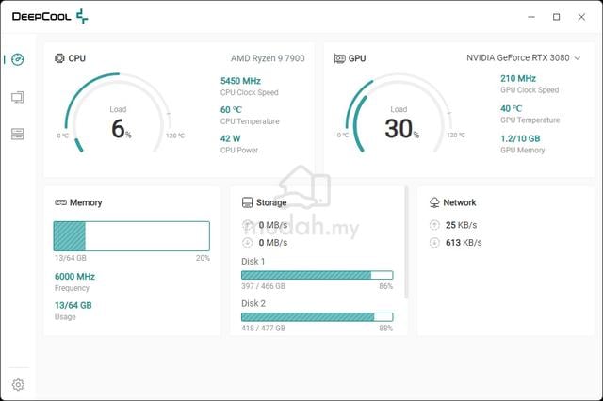Expand the GPU selection dropdown arrow
Image resolution: width=603 pixels, height=401 pixels.
coord(578,58)
